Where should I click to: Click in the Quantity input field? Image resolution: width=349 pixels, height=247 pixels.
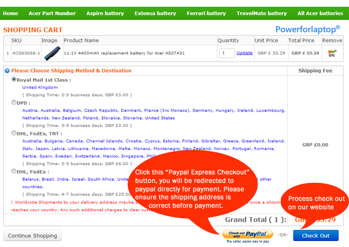click(x=227, y=53)
